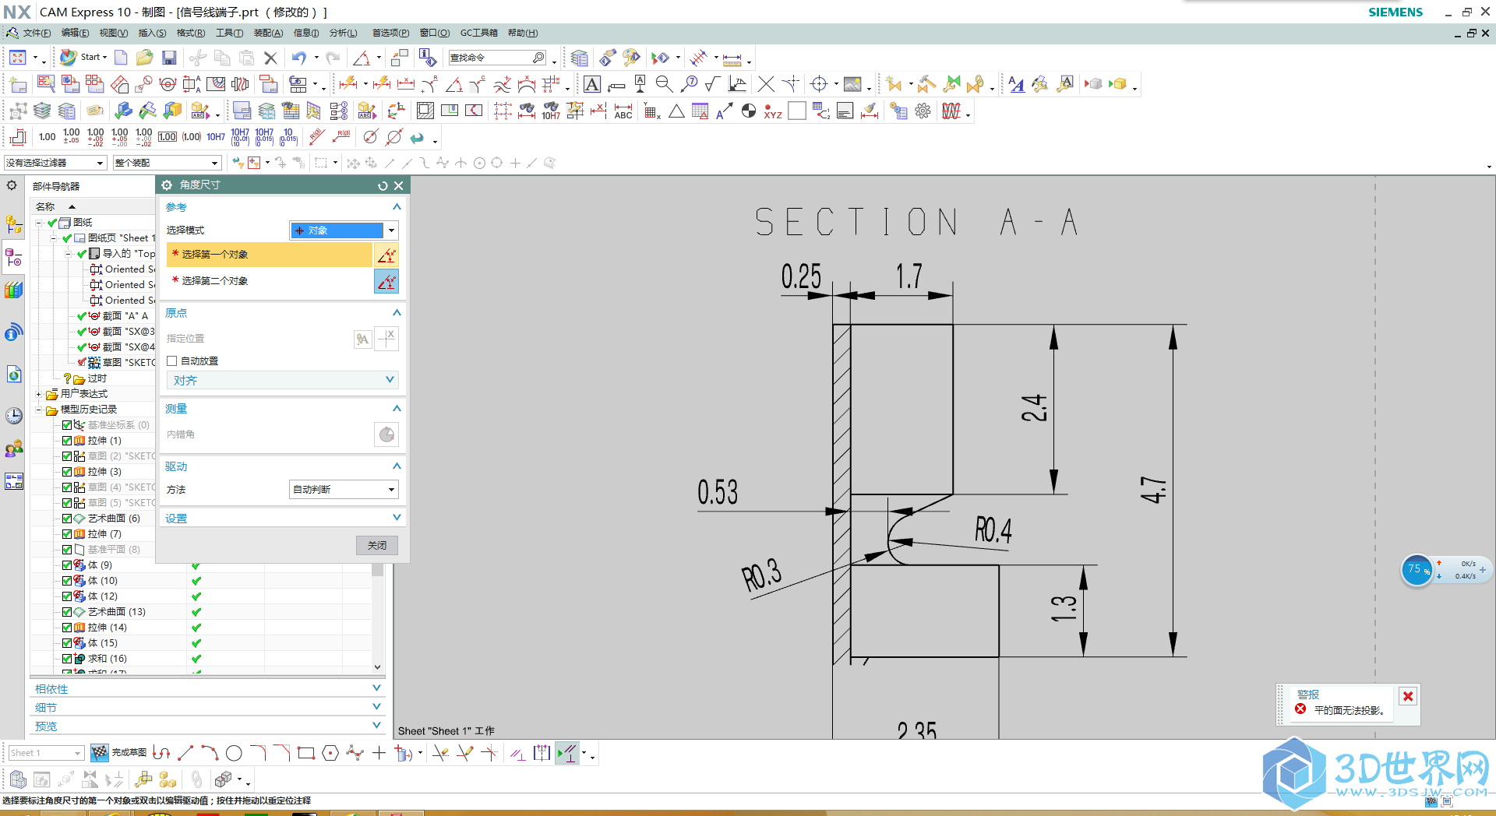Select the Rectangle sketch tool
This screenshot has height=816, width=1496.
pyautogui.click(x=306, y=753)
